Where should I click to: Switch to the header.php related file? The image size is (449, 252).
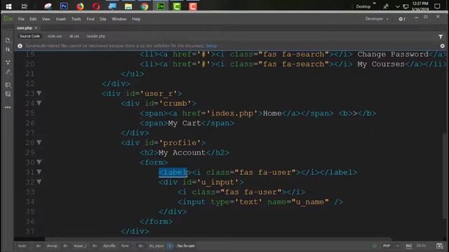pyautogui.click(x=96, y=36)
